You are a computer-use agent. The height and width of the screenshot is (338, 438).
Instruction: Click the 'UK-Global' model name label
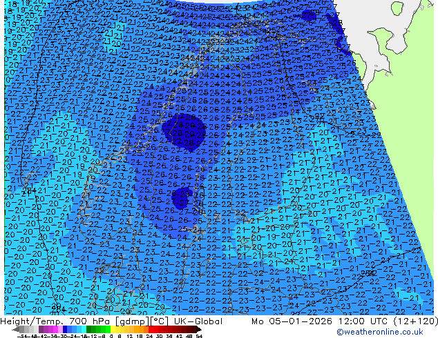pyautogui.click(x=198, y=321)
